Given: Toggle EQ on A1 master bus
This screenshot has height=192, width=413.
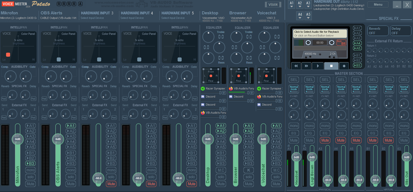Looking at the screenshot, I should tap(294, 133).
